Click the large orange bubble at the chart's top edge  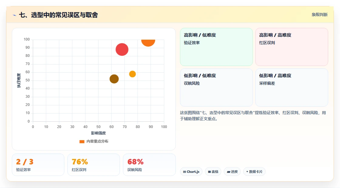(148, 43)
